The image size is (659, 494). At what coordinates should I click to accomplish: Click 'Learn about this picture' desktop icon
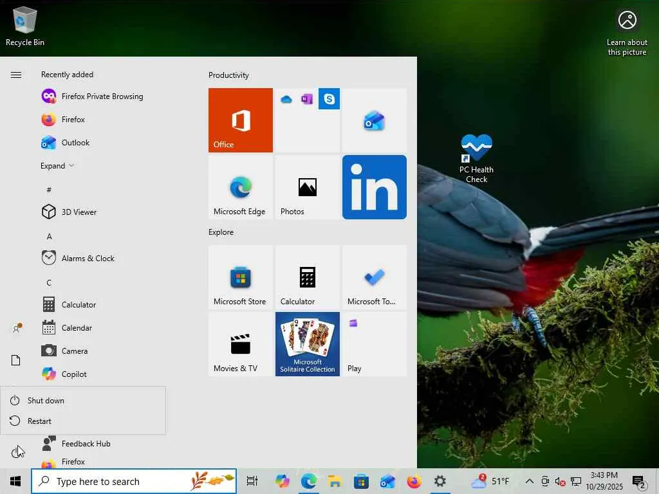[x=627, y=33]
